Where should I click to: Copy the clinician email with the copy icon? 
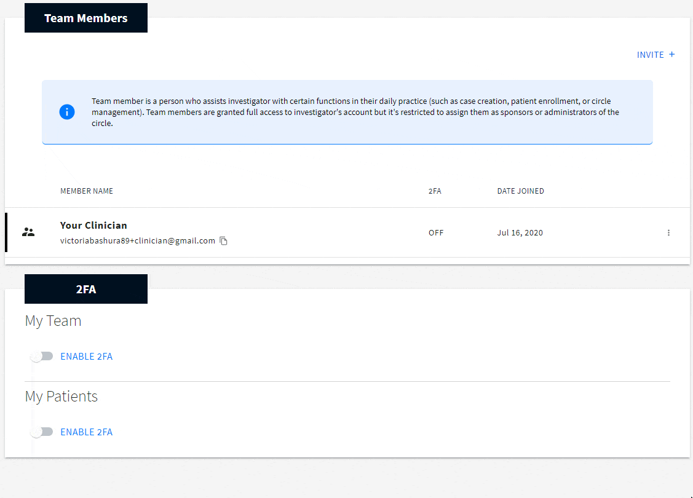point(224,241)
